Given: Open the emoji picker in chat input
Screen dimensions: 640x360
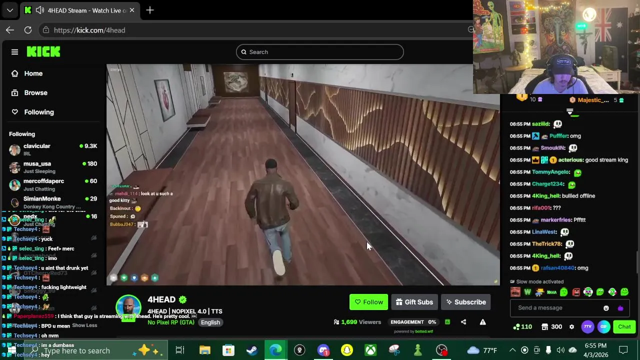Looking at the screenshot, I should point(606,308).
